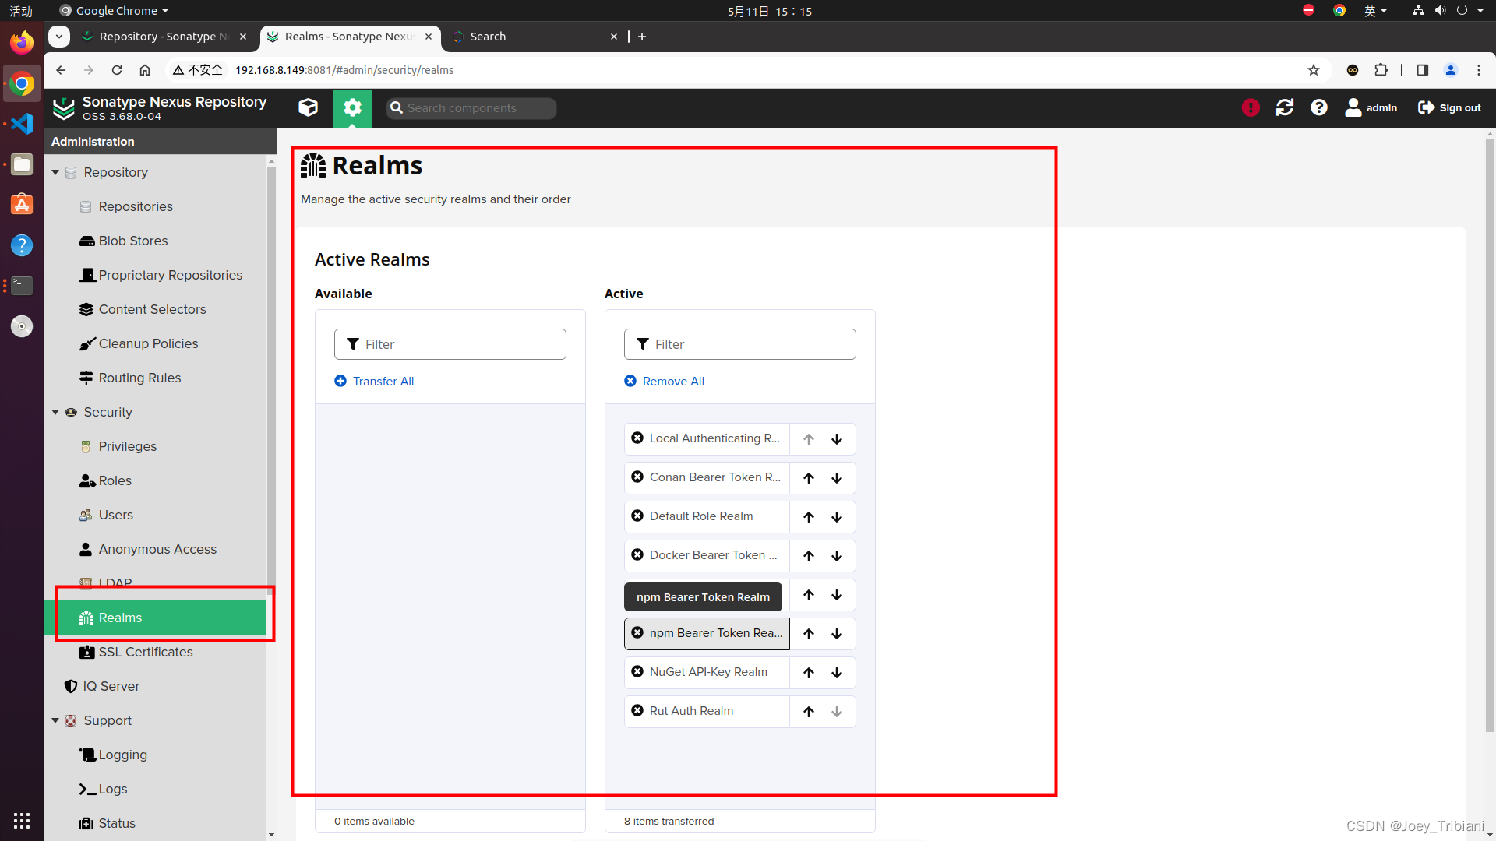Image resolution: width=1496 pixels, height=841 pixels.
Task: Open Cleanup Policies in sidebar
Action: coord(148,343)
